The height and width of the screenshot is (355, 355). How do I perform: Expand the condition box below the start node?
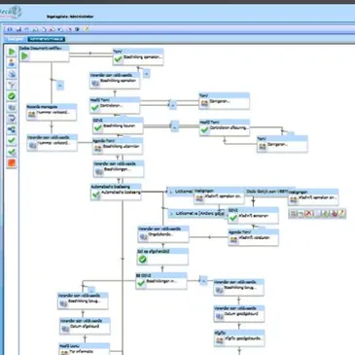pos(60,86)
